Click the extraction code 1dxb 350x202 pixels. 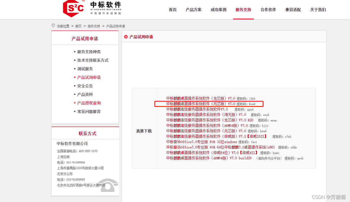(252, 99)
